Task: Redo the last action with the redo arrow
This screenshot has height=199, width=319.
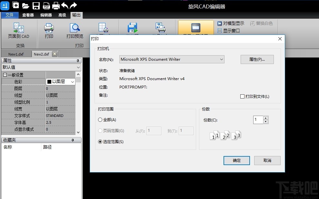Action: pyautogui.click(x=73, y=5)
